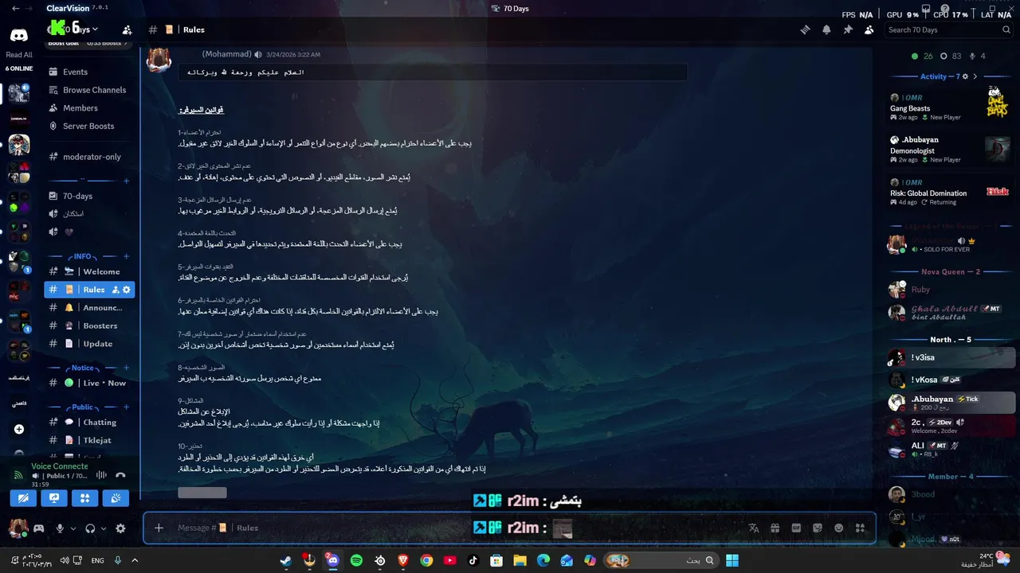This screenshot has width=1020, height=573.
Task: Open Members page
Action: point(89,108)
